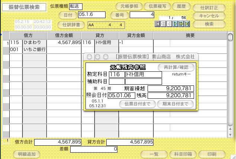Viewport: 236px width, 159px height.
Task: Jump to the last record arrow
Action: click(187, 24)
